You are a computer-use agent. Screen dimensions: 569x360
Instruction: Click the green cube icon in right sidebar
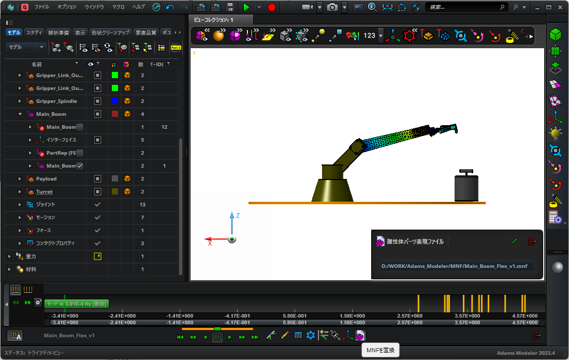point(556,35)
